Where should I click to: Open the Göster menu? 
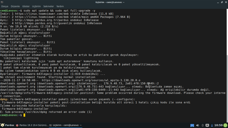[x=26, y=6]
